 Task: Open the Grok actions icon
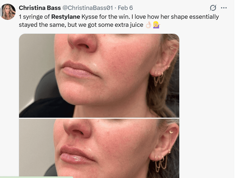pyautogui.click(x=213, y=8)
